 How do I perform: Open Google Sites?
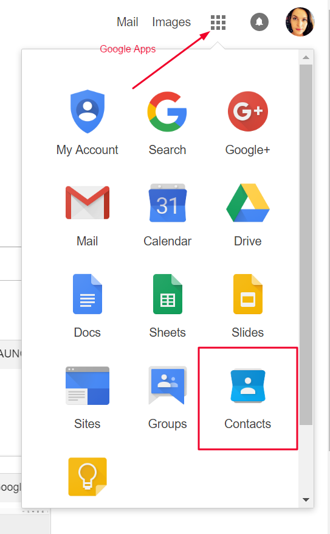point(88,385)
